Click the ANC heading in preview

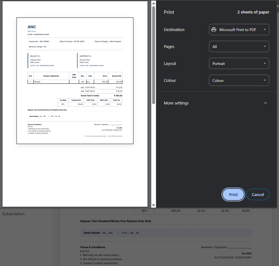click(32, 27)
